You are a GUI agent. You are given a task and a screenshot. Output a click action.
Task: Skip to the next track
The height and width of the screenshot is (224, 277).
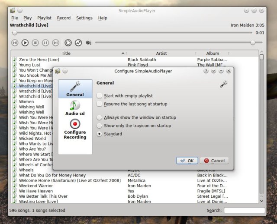click(x=56, y=43)
